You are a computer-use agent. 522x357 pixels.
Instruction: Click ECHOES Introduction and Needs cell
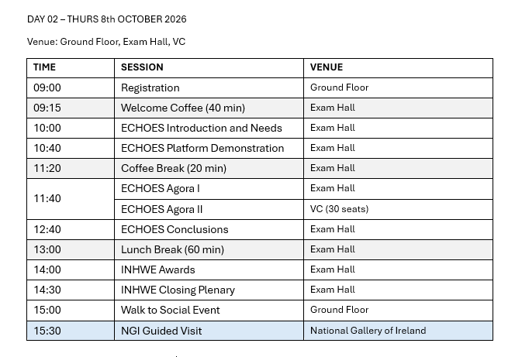(202, 129)
